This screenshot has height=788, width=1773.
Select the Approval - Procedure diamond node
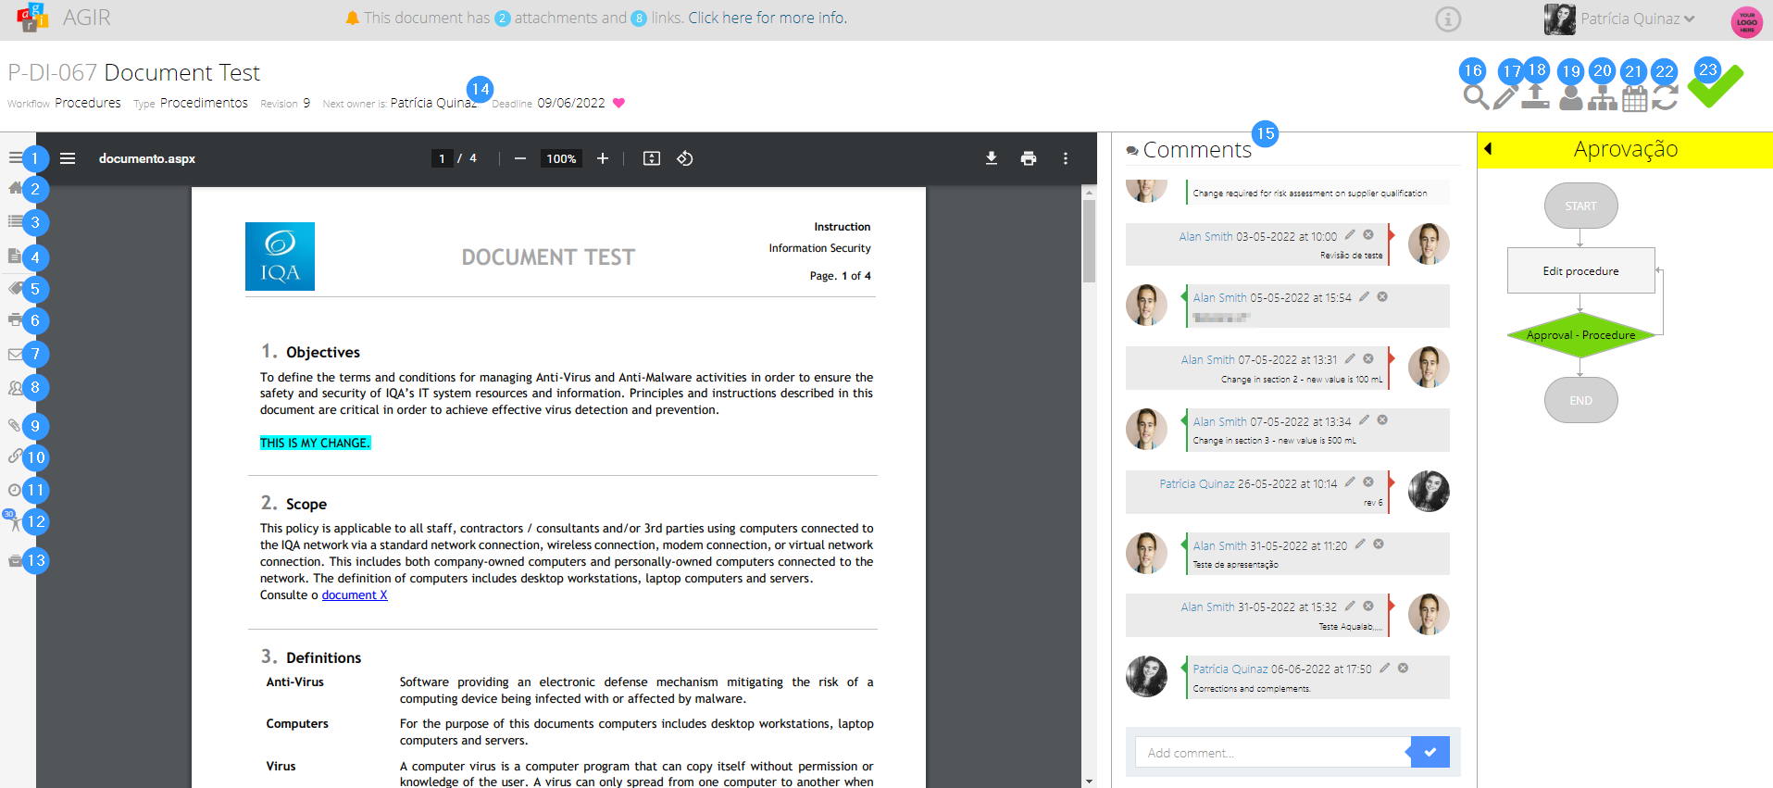(1580, 335)
